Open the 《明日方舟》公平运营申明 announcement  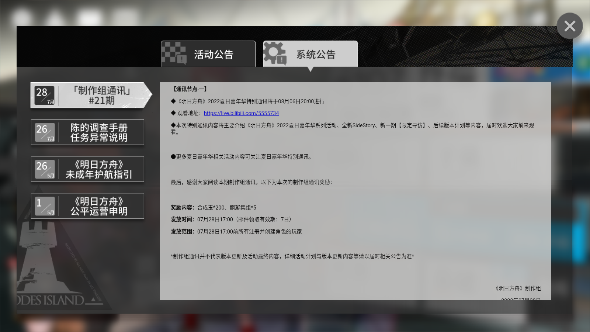tap(87, 206)
